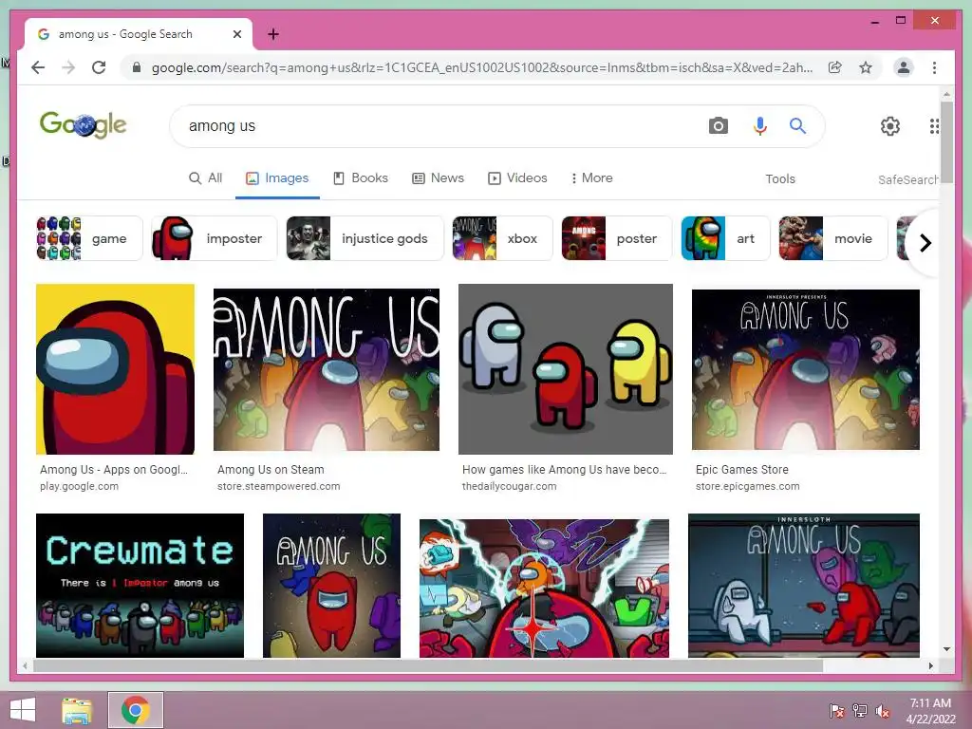Open three crewmates thedailycougar image
The width and height of the screenshot is (972, 729).
tap(566, 369)
